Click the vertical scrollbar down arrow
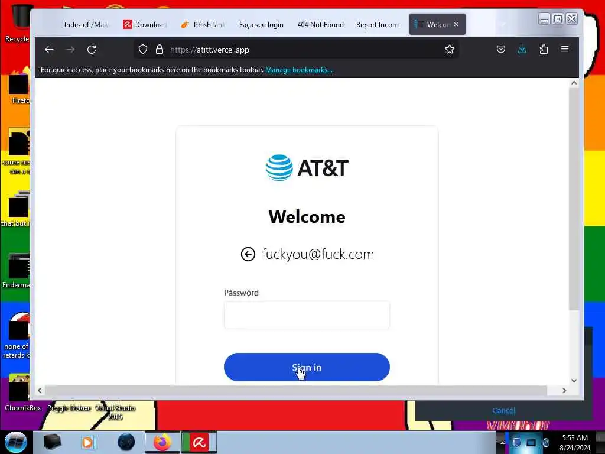The height and width of the screenshot is (454, 605). pyautogui.click(x=574, y=381)
